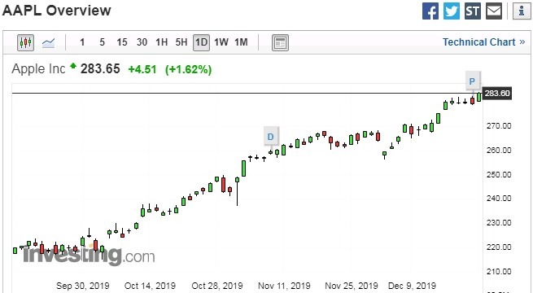Viewport: 533px width, 293px height.
Task: Click the P marker on chart
Action: 472,81
